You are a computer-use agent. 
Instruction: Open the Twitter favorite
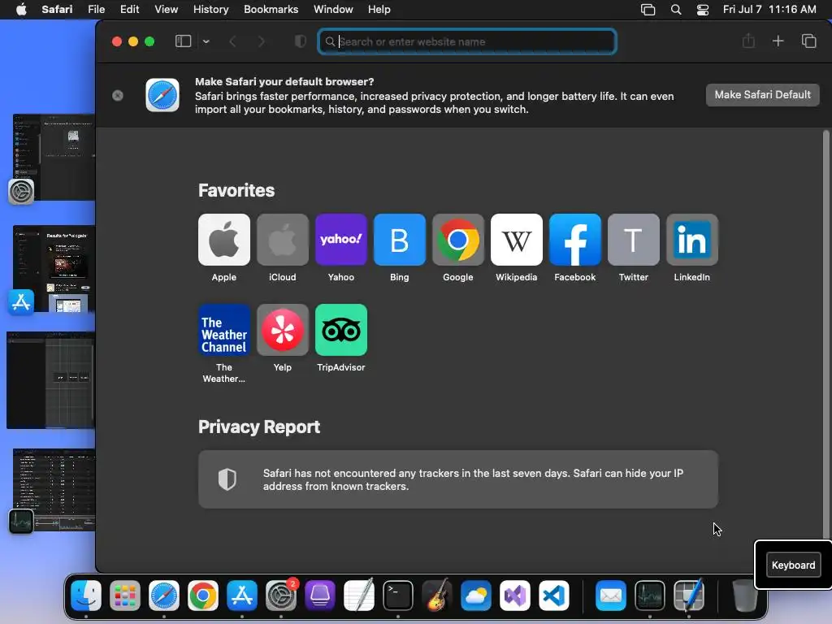pyautogui.click(x=634, y=240)
